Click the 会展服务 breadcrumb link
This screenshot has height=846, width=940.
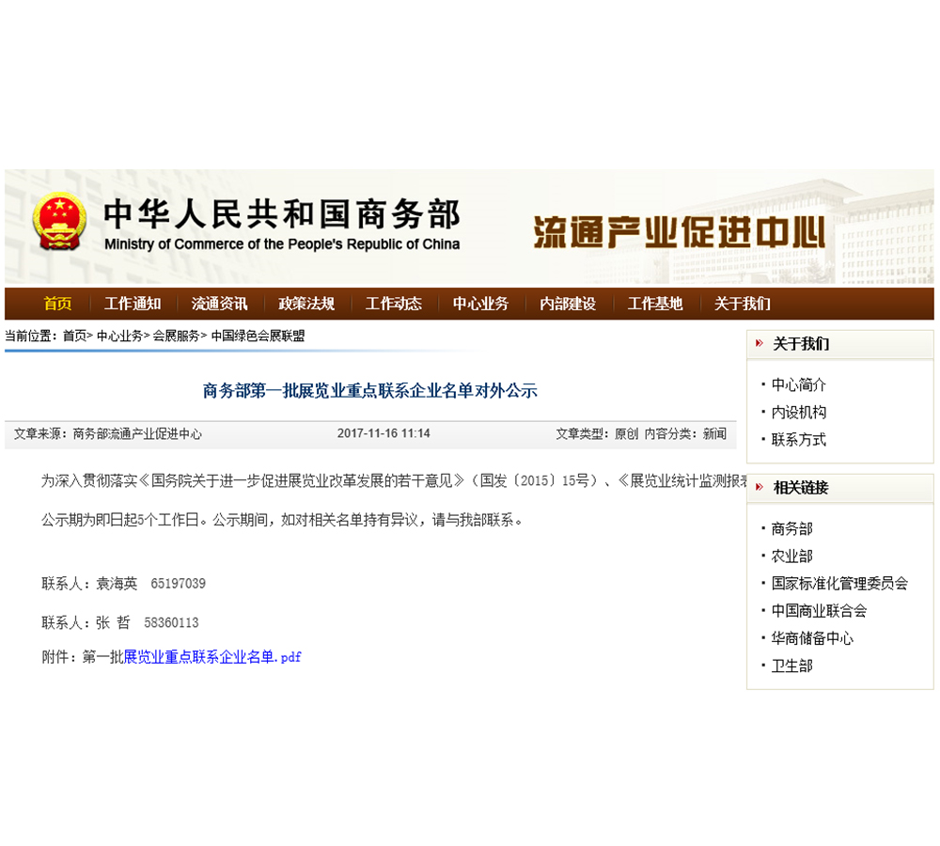(x=177, y=336)
